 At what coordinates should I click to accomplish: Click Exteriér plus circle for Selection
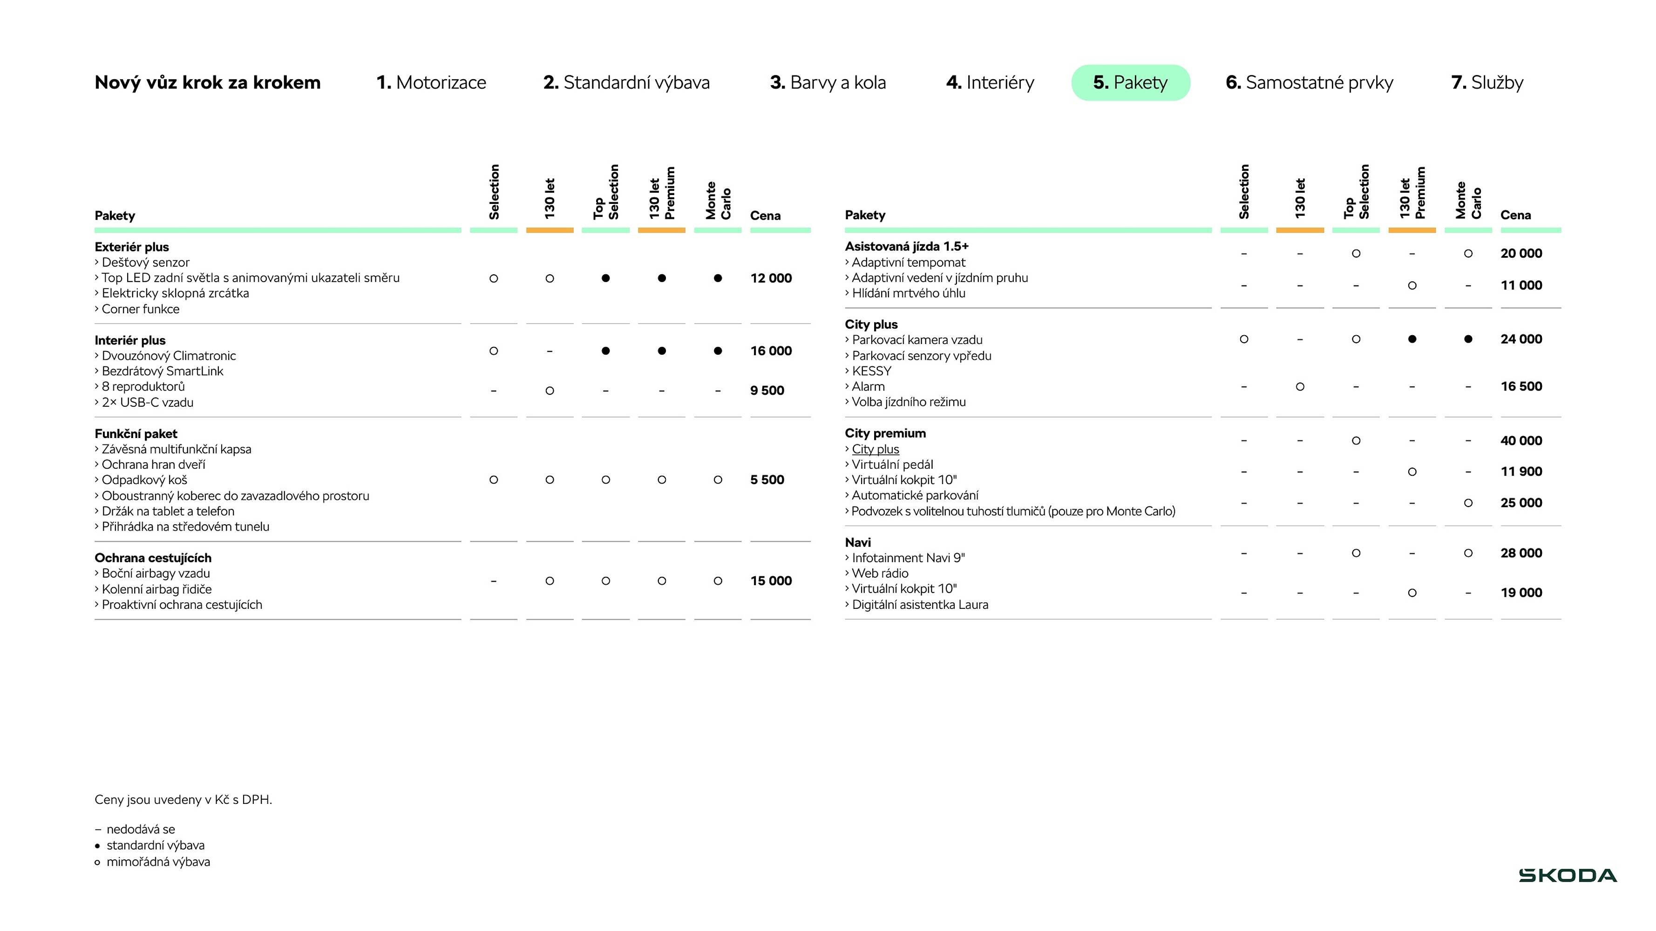click(x=494, y=278)
